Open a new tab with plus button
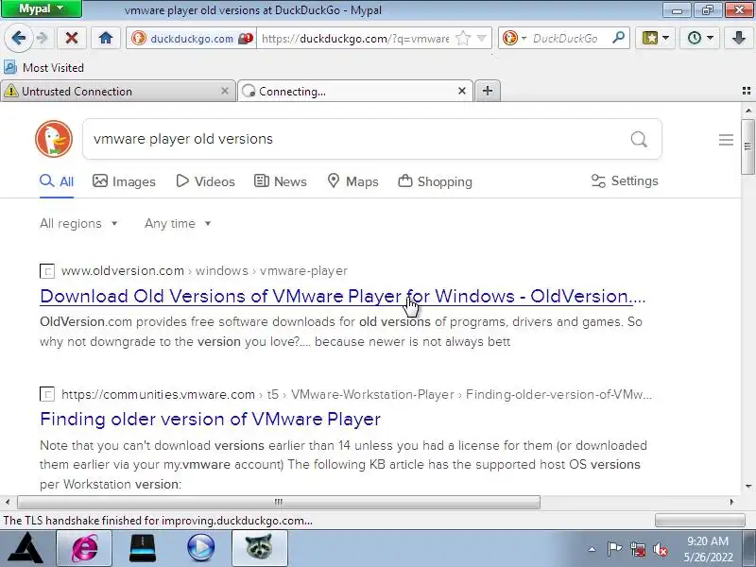 coord(488,91)
